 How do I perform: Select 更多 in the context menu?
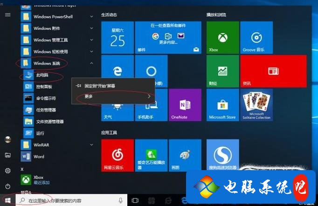(113, 96)
